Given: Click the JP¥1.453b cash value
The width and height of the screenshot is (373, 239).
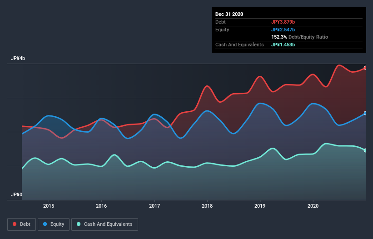Looking at the screenshot, I should tap(283, 45).
